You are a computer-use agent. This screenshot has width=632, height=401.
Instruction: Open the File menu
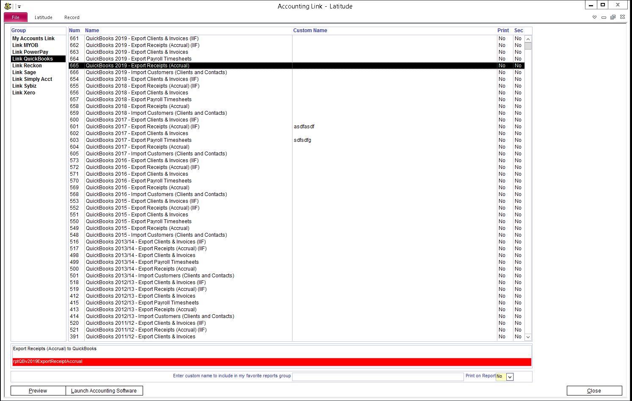click(16, 17)
